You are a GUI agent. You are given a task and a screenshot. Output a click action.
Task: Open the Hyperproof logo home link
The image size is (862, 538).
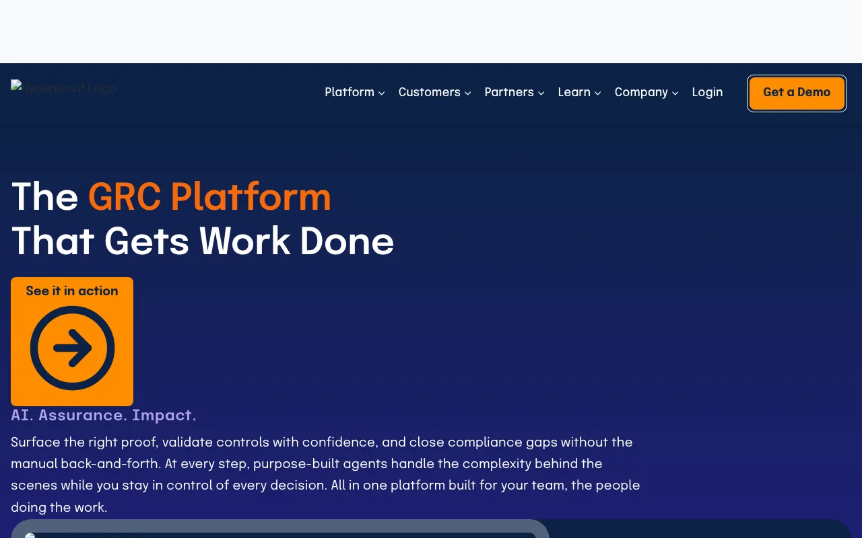point(63,88)
